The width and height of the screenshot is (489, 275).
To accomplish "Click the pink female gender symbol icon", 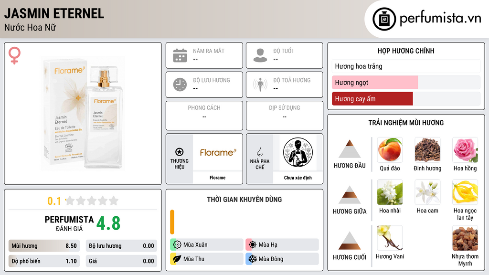I will click(x=14, y=55).
